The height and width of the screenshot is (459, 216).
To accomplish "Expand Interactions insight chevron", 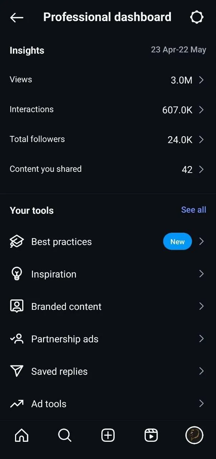I will click(201, 110).
